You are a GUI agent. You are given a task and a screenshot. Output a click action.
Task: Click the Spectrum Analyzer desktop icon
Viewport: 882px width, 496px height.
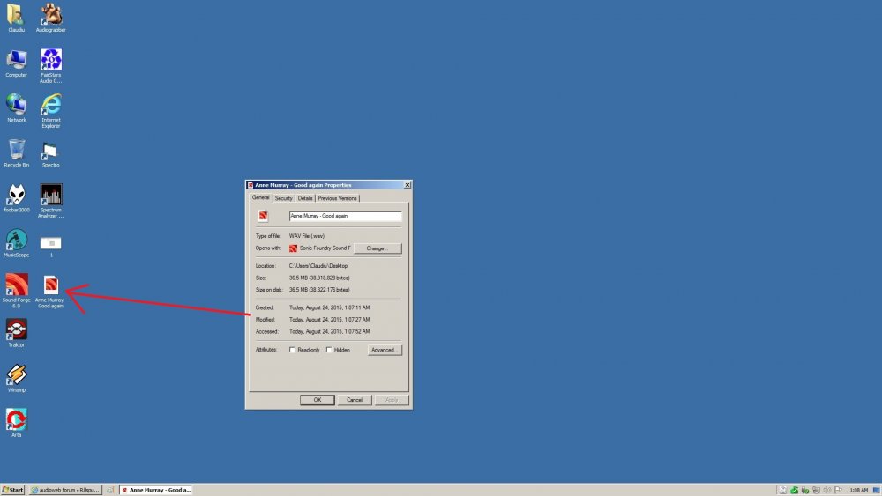pyautogui.click(x=50, y=201)
